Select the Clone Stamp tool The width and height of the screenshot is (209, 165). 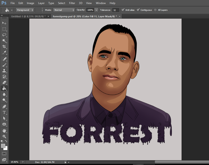(x=4, y=71)
